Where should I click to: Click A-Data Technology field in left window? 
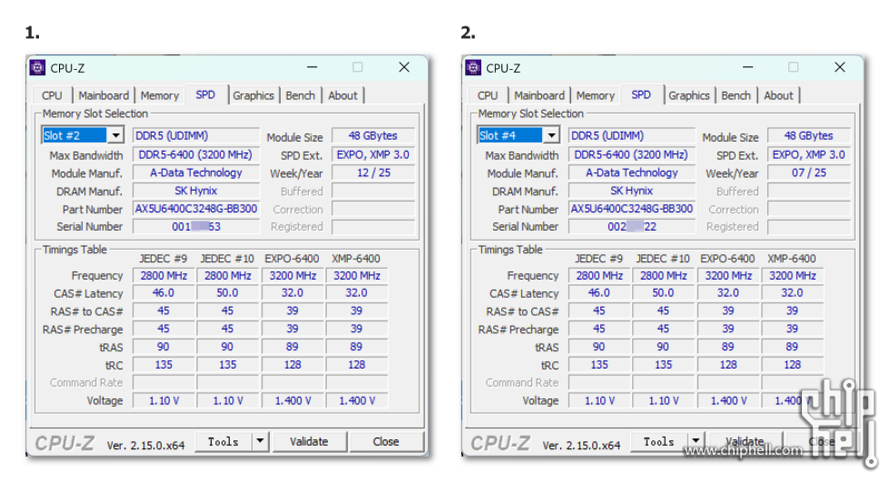pos(196,172)
